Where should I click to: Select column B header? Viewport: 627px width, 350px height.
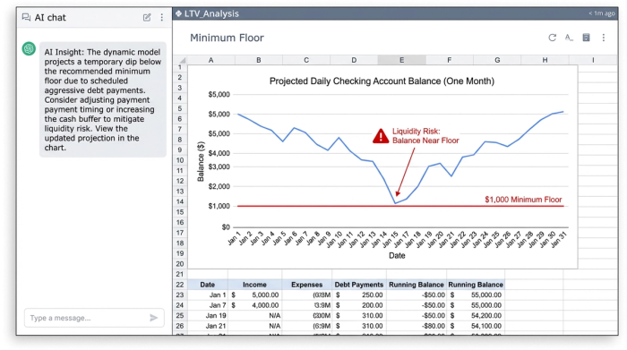tap(259, 60)
